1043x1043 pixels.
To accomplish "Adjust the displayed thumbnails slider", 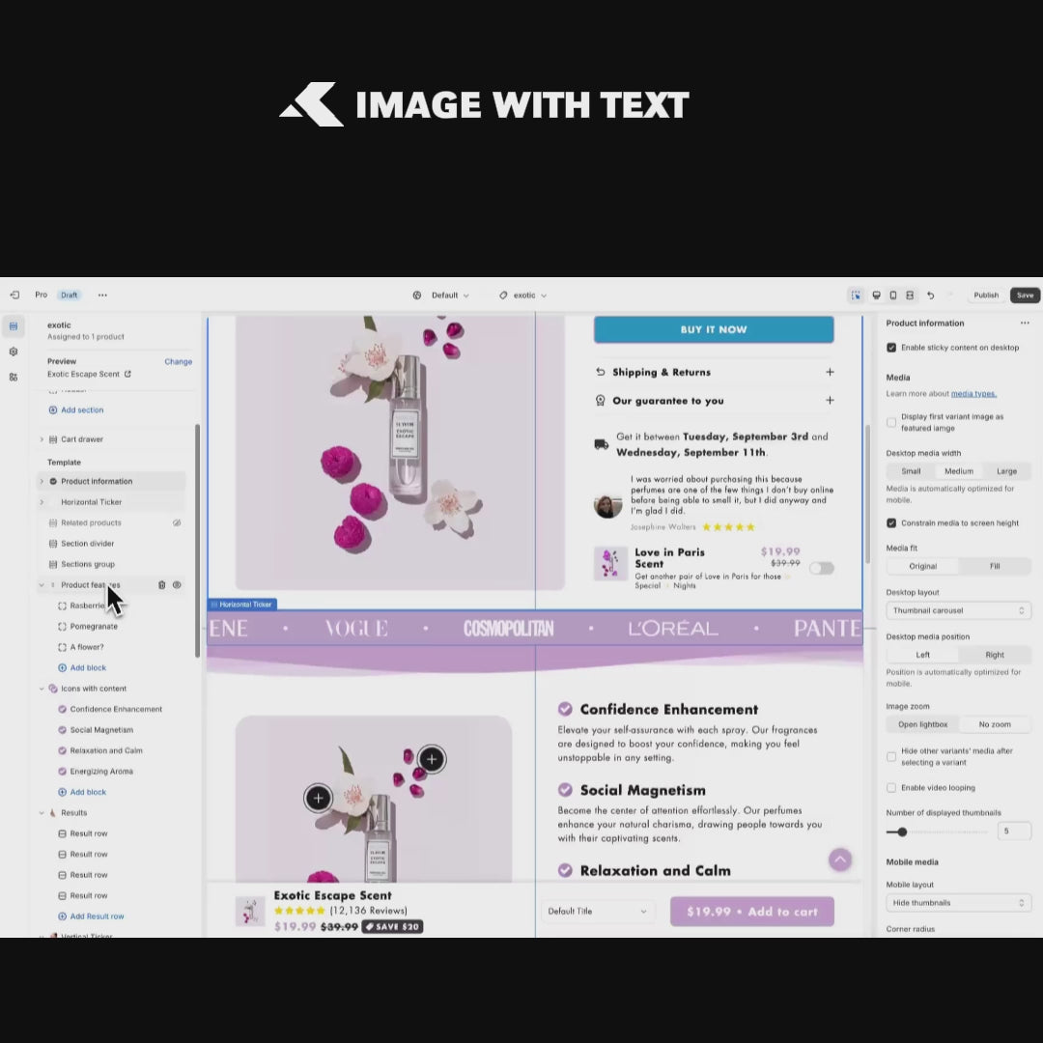I will (x=902, y=832).
